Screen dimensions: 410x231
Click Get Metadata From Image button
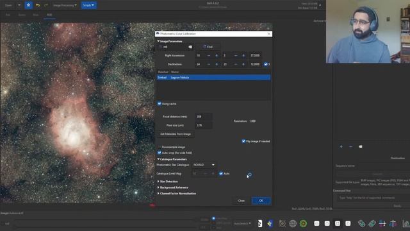176,134
